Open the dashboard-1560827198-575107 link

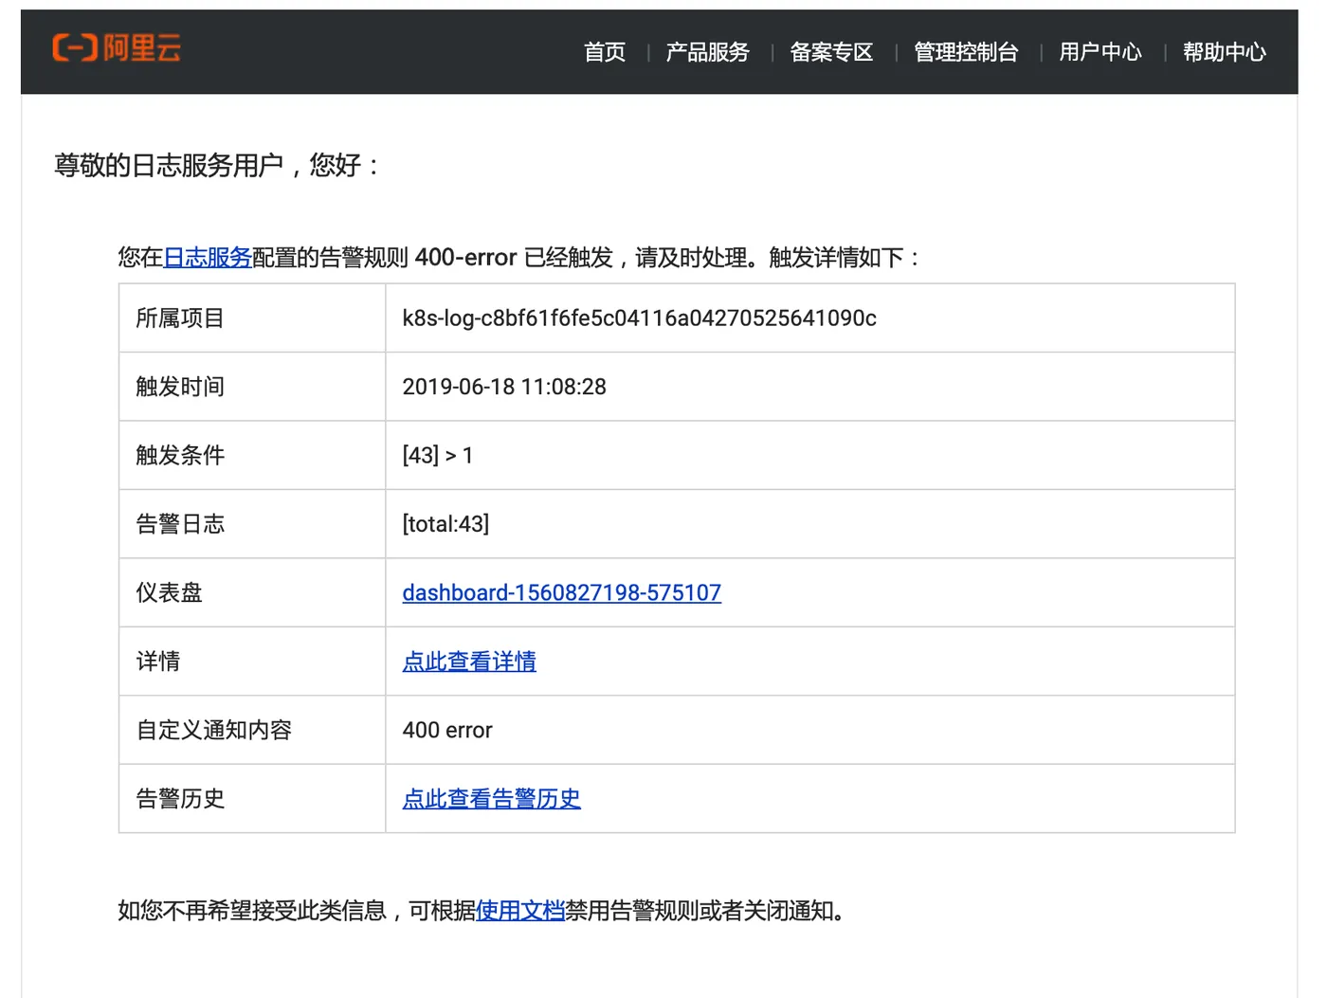click(561, 592)
